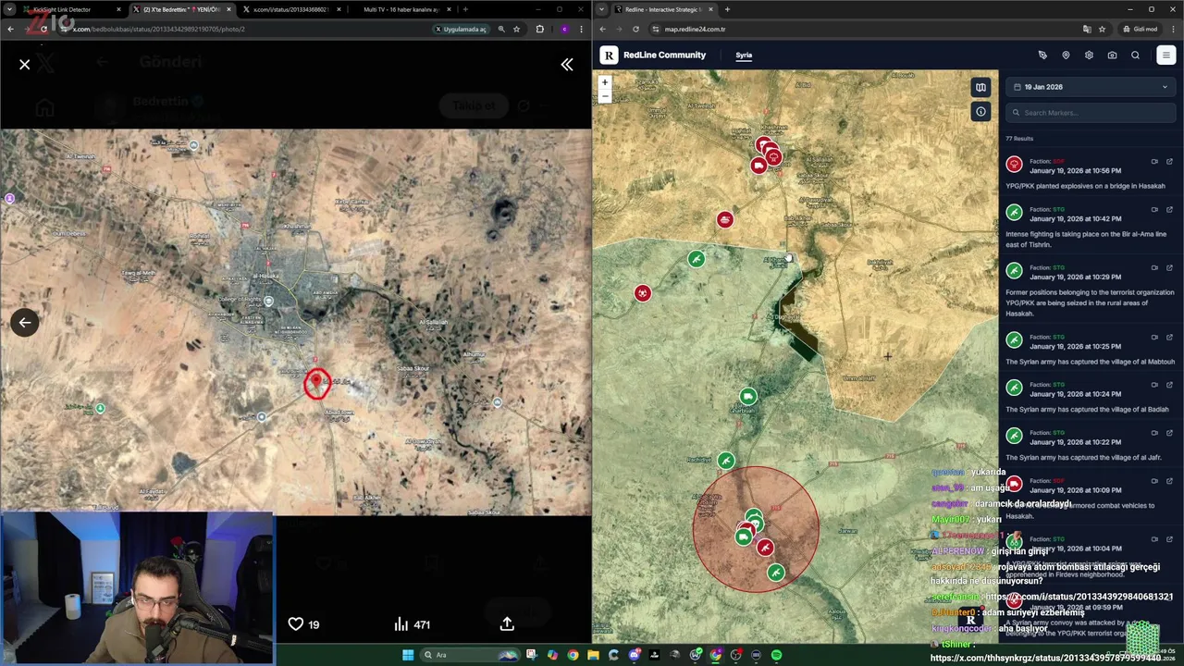The height and width of the screenshot is (666, 1184).
Task: Open new tab in right browser
Action: [727, 9]
